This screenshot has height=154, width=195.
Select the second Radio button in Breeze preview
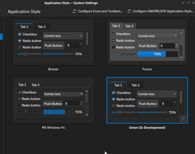pos(19,47)
